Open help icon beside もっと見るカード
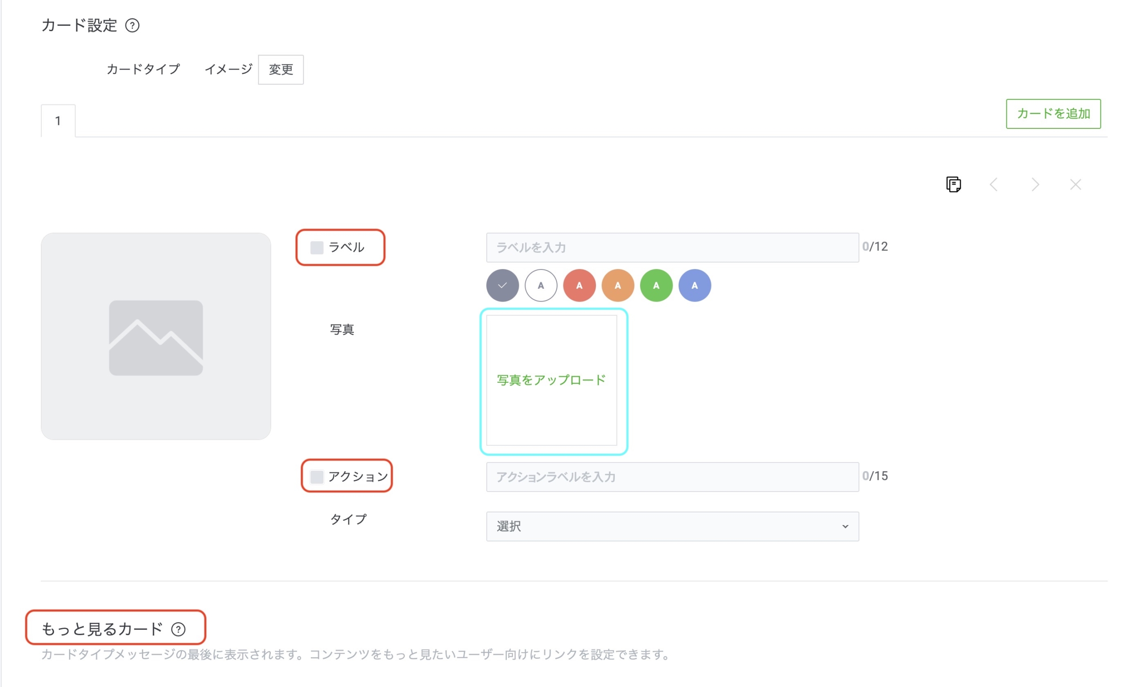Image resolution: width=1142 pixels, height=687 pixels. [178, 629]
